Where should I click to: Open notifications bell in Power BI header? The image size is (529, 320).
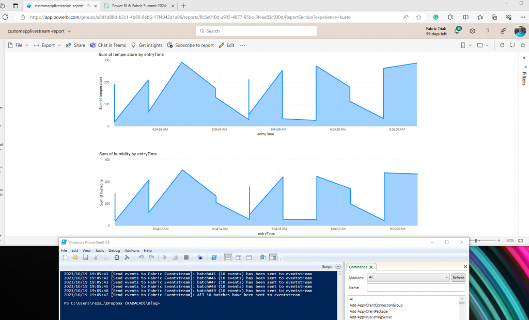(x=457, y=31)
